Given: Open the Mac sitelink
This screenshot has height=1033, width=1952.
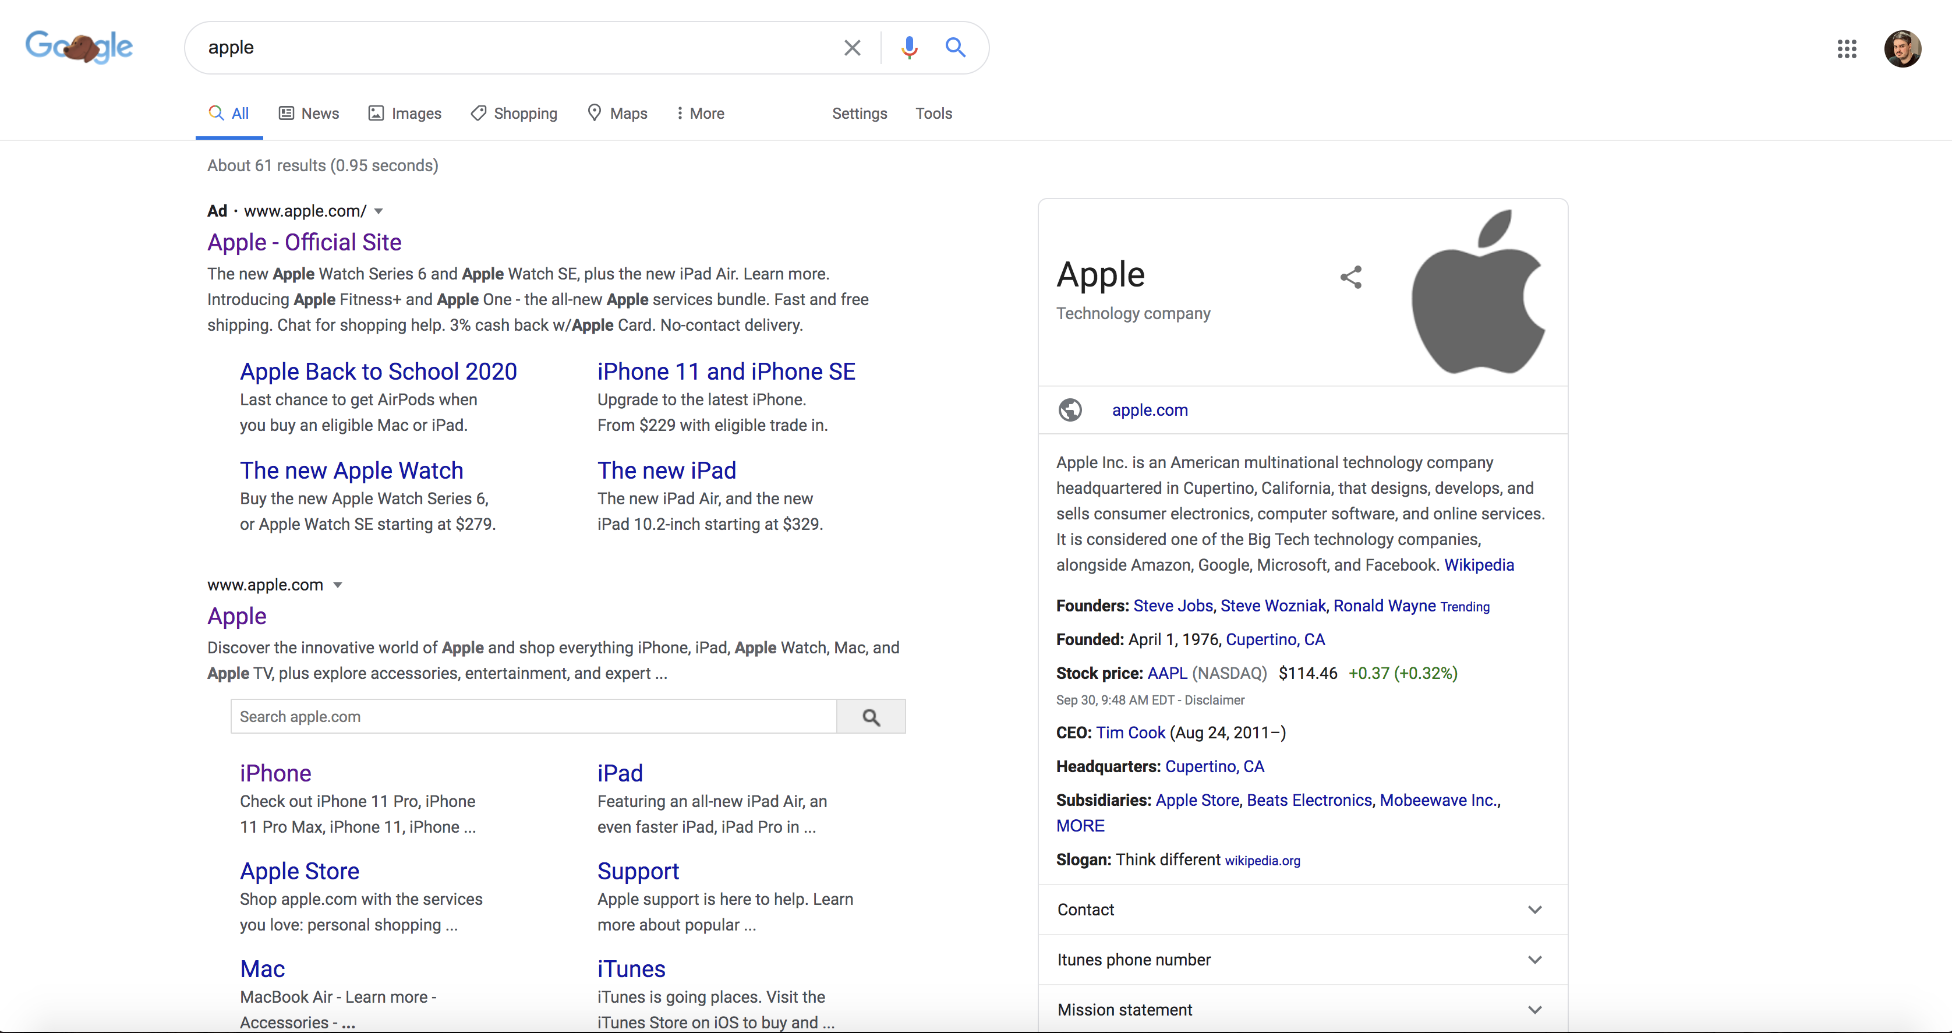Looking at the screenshot, I should (x=262, y=968).
